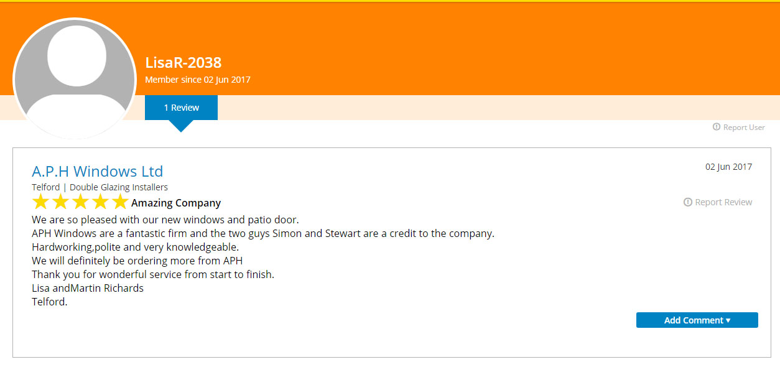Click the Telford Double Glazing Installers category

pos(100,187)
